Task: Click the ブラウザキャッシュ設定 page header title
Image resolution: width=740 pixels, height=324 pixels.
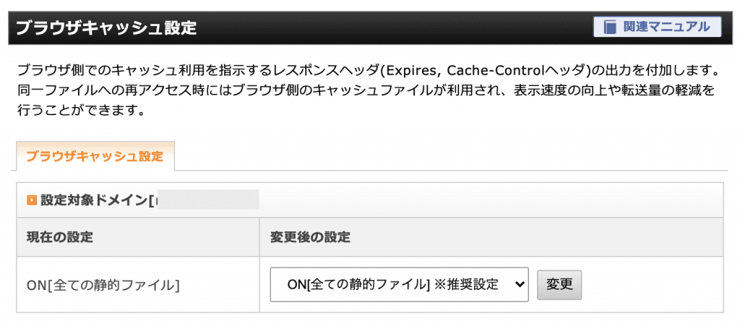Action: tap(106, 27)
